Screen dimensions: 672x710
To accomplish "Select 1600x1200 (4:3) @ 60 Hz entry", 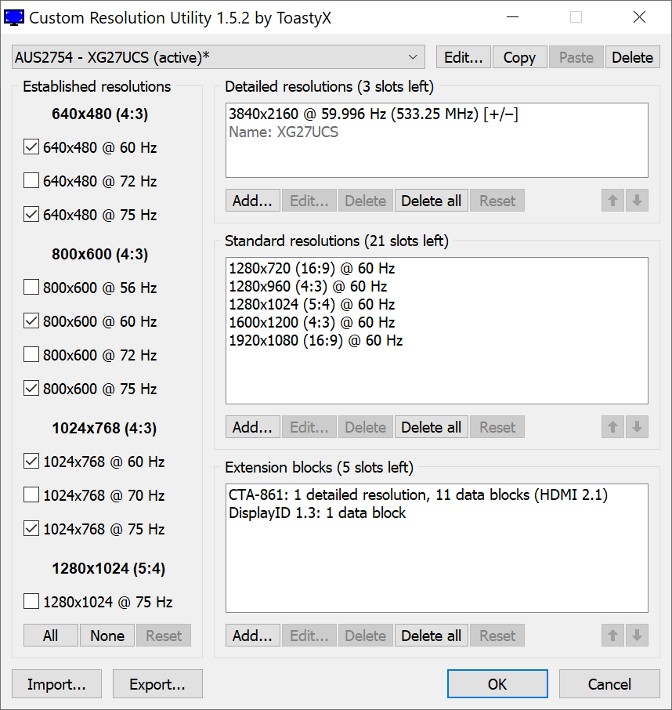I will tap(437, 322).
